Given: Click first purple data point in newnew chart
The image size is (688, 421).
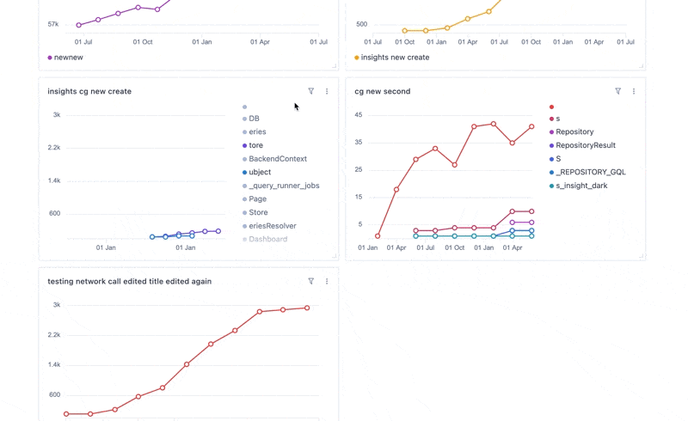Looking at the screenshot, I should coord(79,25).
